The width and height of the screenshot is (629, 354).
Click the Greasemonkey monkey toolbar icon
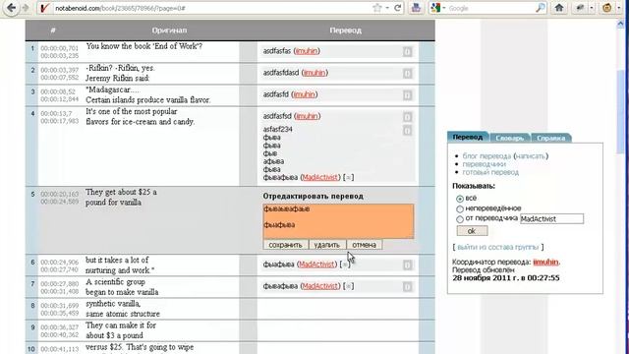(x=607, y=8)
